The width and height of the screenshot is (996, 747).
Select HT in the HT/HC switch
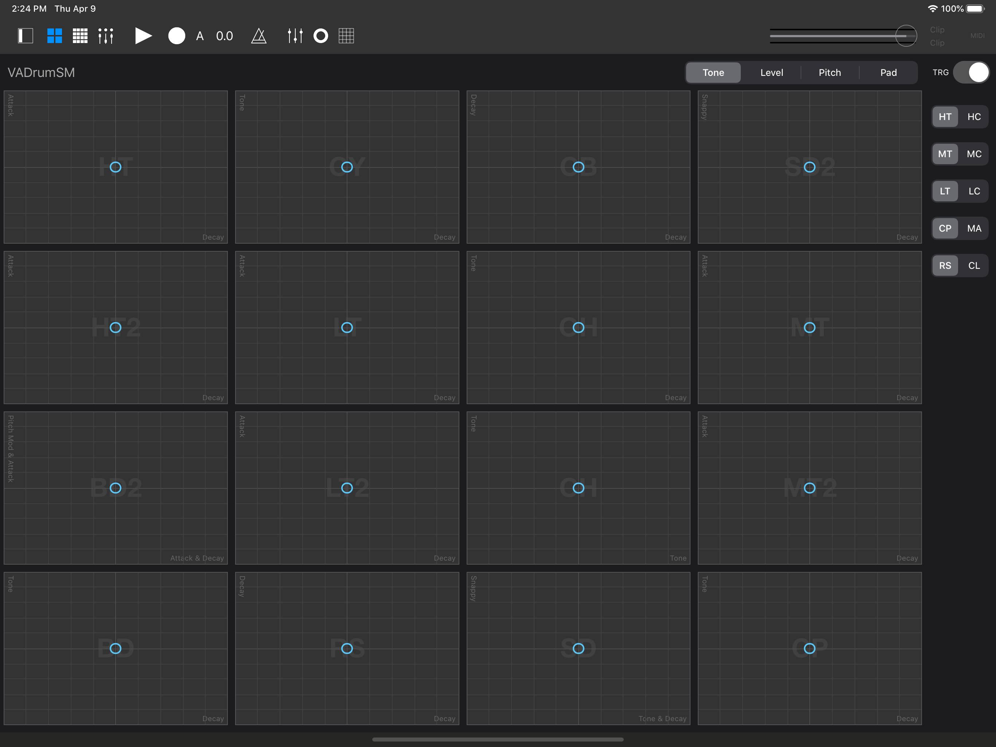pyautogui.click(x=945, y=117)
